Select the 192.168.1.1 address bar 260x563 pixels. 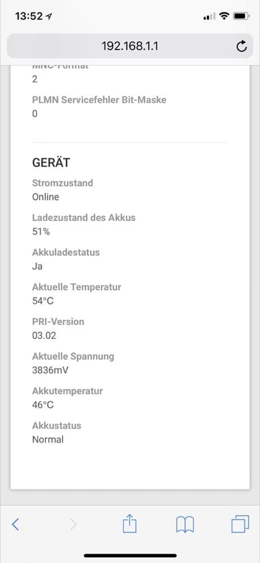click(130, 46)
